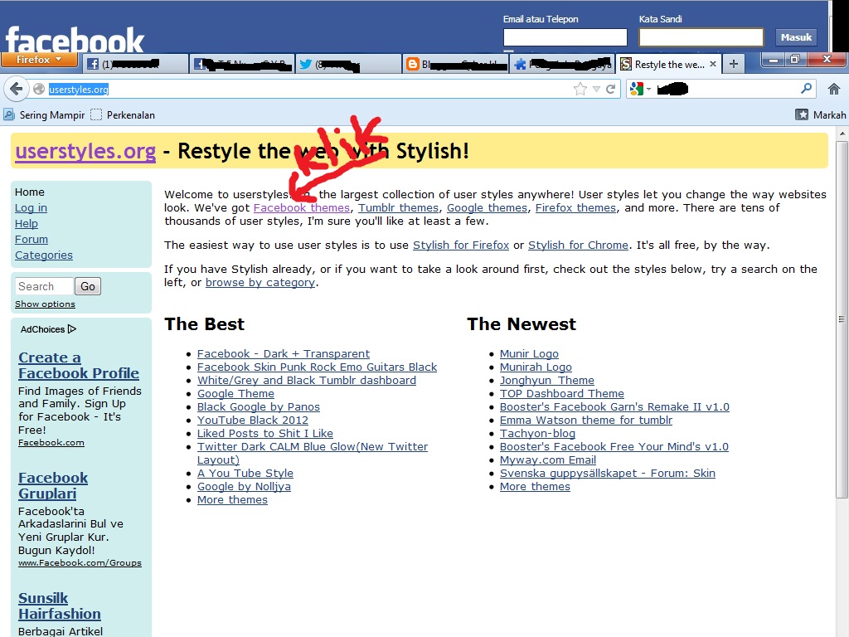Viewport: 849px width, 637px height.
Task: Switch to the first Facebook tab
Action: click(x=136, y=64)
